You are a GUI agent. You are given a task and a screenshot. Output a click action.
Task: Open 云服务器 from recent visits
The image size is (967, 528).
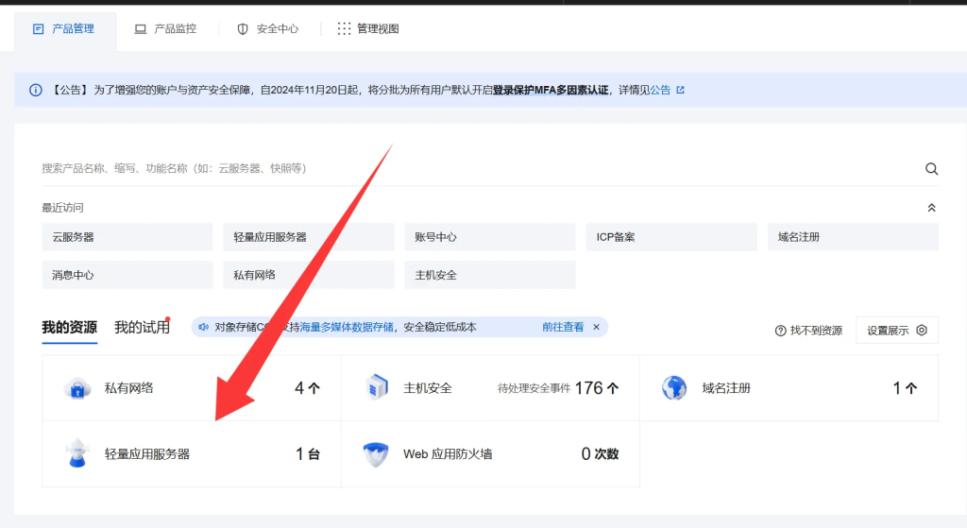127,237
